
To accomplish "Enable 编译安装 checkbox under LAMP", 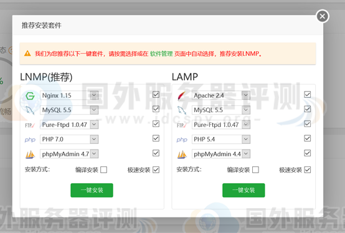I will click(x=255, y=170).
